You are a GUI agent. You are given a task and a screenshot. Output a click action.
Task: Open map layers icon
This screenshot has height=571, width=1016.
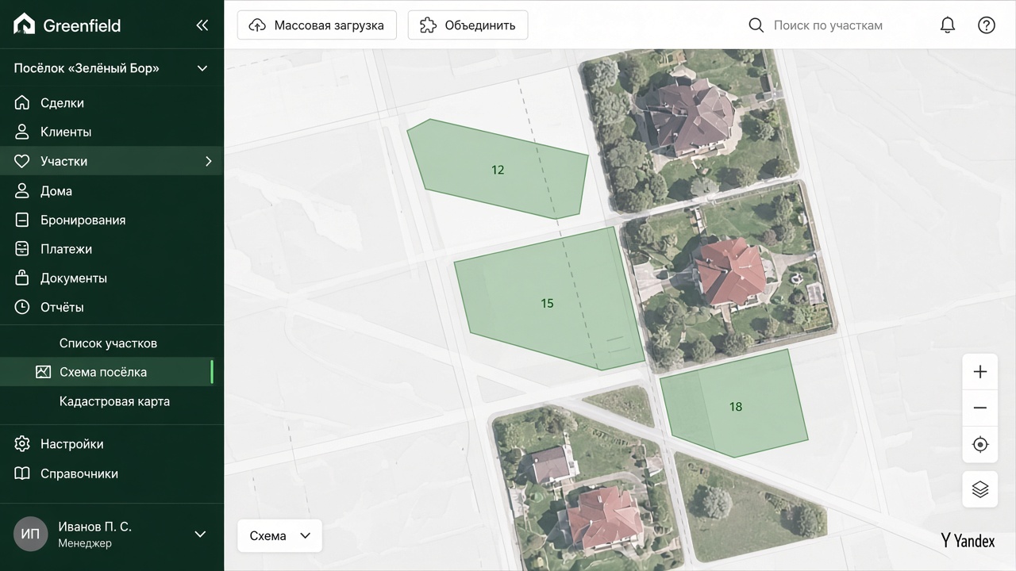coord(980,489)
